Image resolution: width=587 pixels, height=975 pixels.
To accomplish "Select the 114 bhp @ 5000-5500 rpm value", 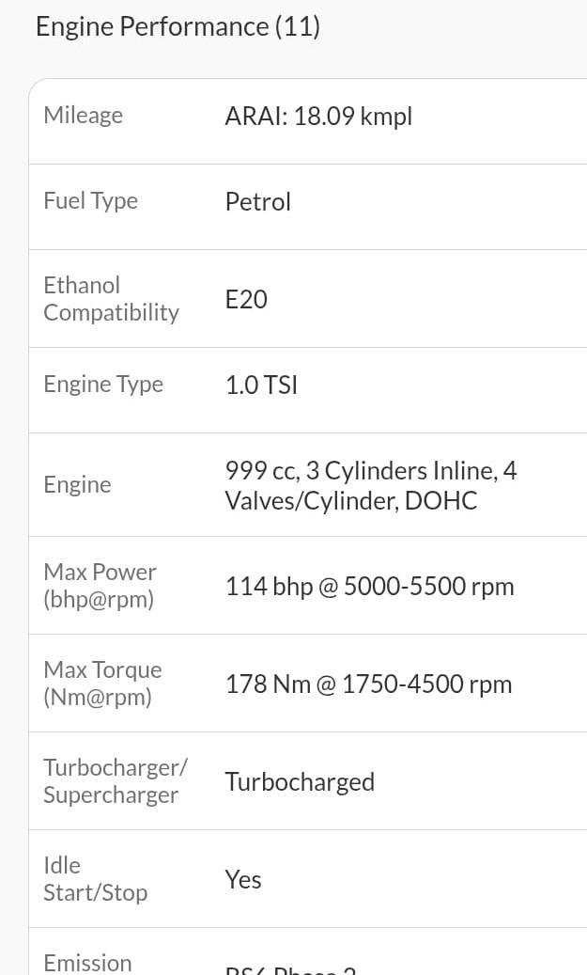I will (369, 587).
